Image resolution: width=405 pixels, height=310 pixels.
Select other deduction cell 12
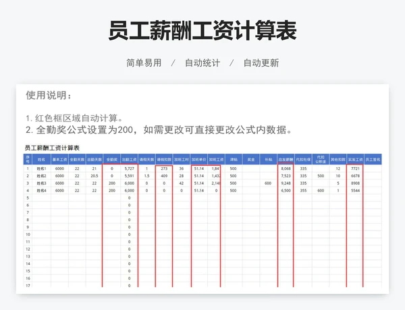pos(338,168)
